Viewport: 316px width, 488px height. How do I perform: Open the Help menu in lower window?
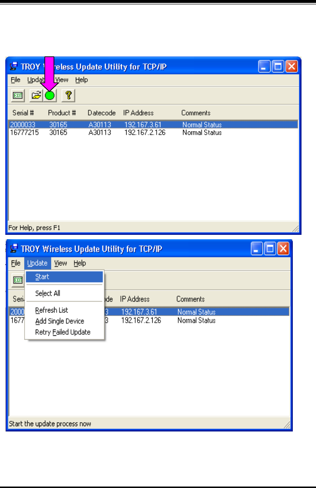click(x=80, y=263)
